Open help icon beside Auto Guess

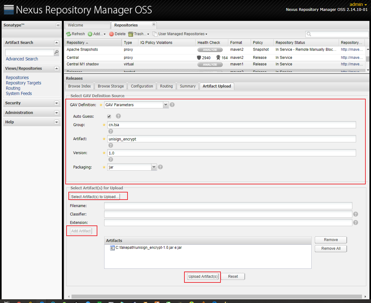(118, 116)
